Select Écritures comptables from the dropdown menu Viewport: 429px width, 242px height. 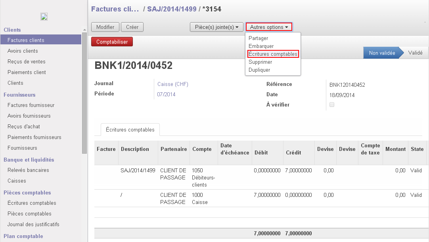pos(273,54)
